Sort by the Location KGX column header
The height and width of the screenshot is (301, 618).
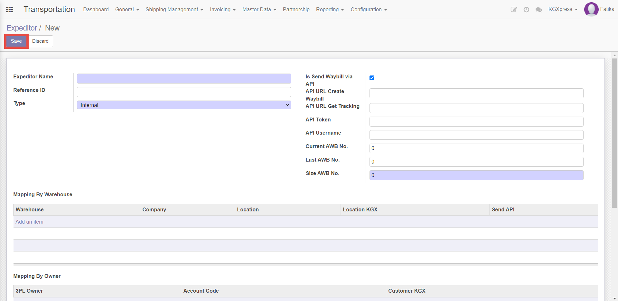pos(415,209)
